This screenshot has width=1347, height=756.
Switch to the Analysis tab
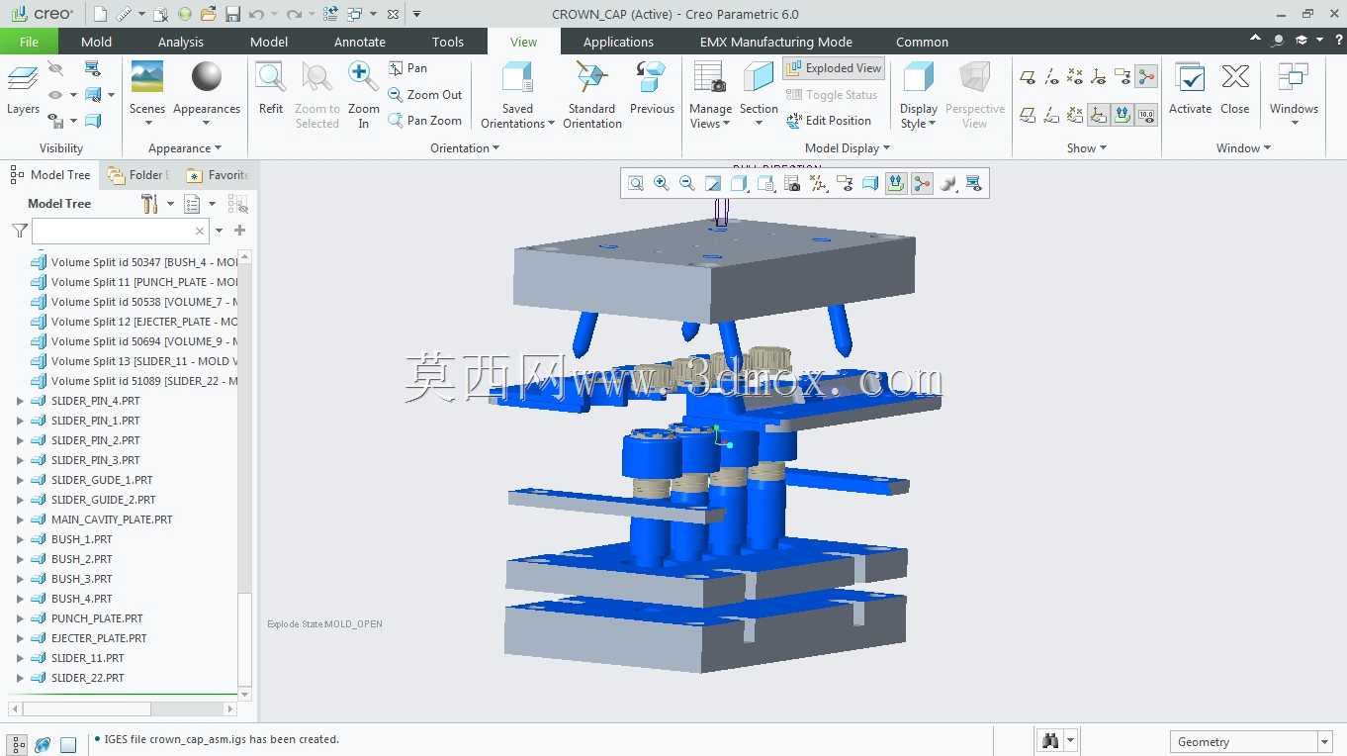[180, 42]
